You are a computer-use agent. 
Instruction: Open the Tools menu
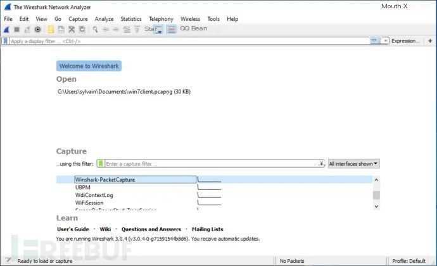[x=213, y=19]
